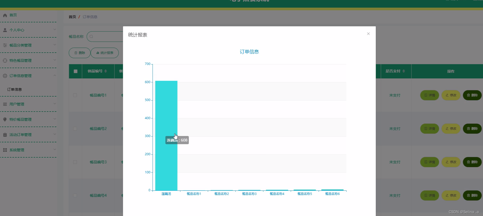
Task: Click 未支付 in row 餐品编号3
Action: 395,162
